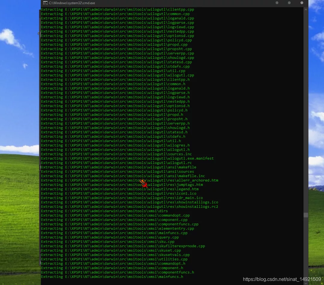Viewport: 324px width, 285px height.
Task: Click the line ending in wilogutl\propsht.h
Action: pos(114,119)
